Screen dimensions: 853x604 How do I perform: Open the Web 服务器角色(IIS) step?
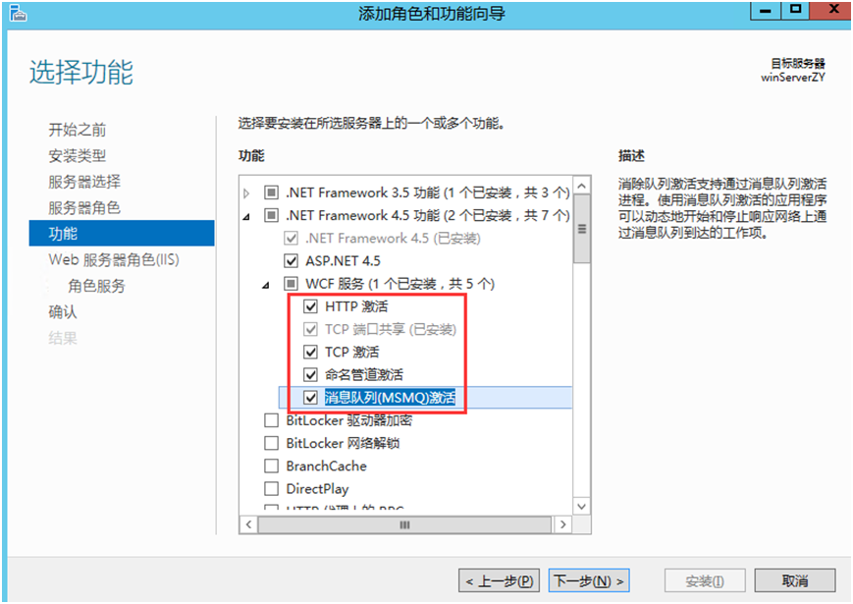pos(114,259)
